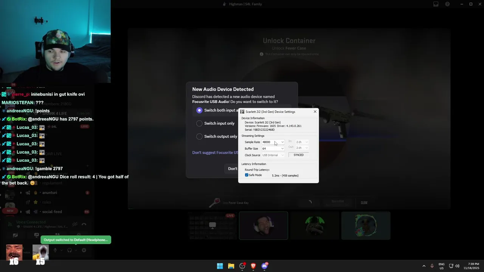
Task: Mute the Discord microphone icon
Action: coord(55,250)
